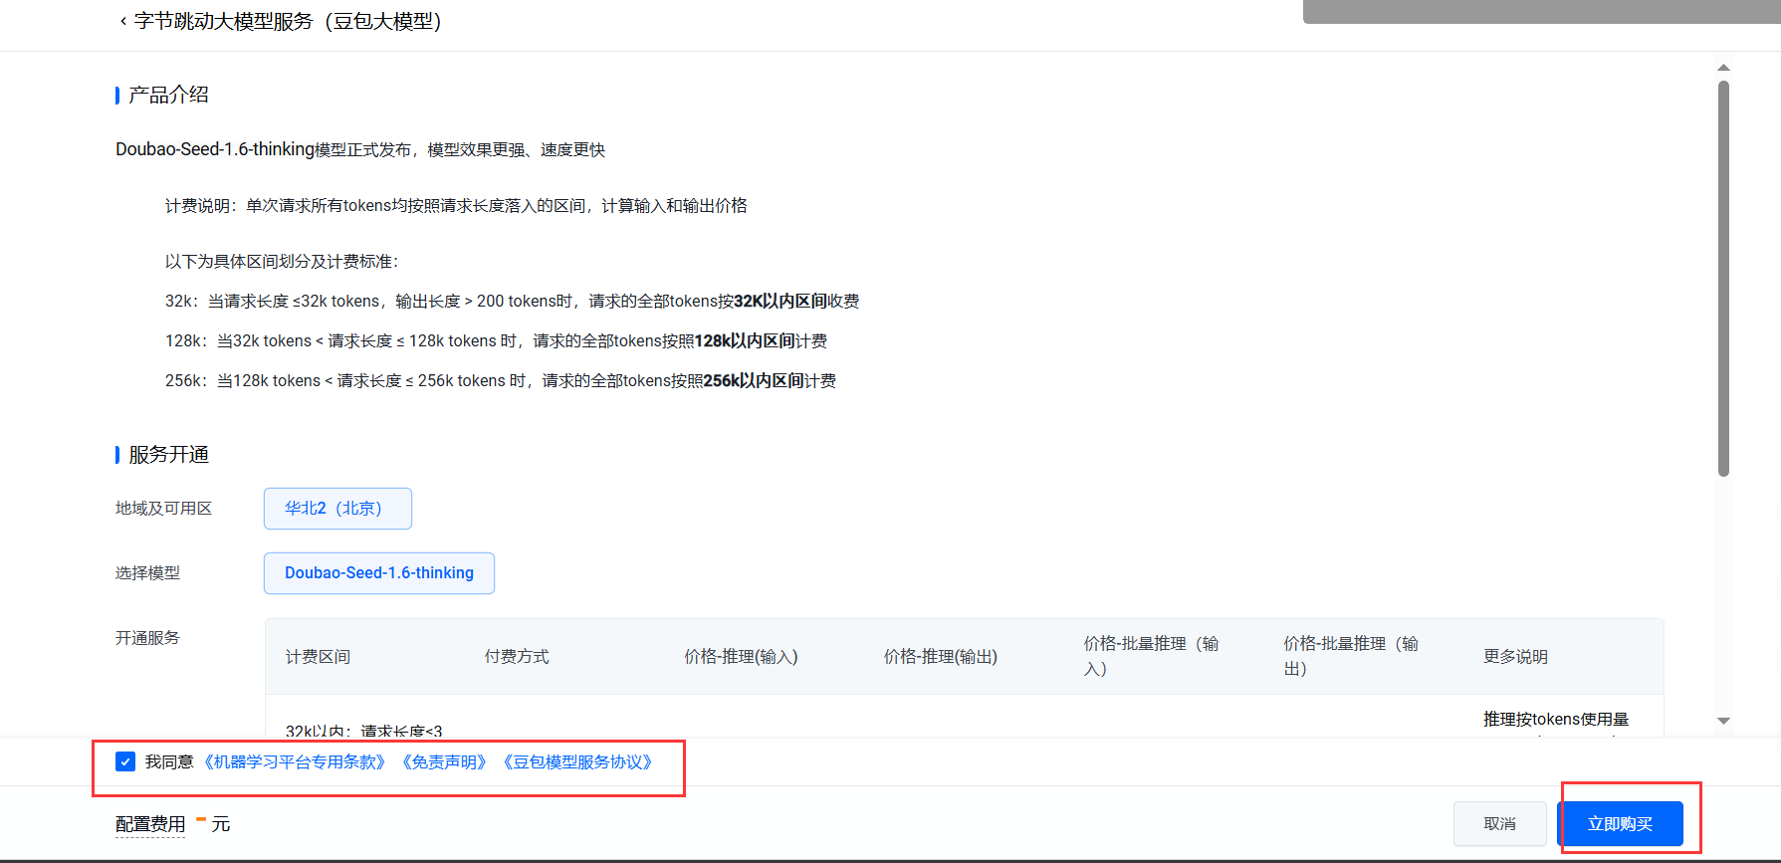The height and width of the screenshot is (863, 1781).
Task: Click the 开通服务 label
Action: pyautogui.click(x=147, y=638)
